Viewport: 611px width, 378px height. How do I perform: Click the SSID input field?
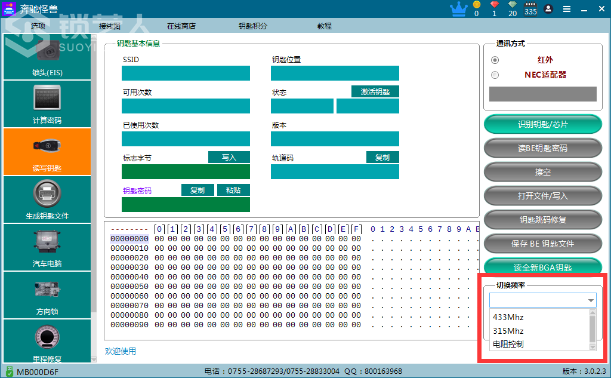pyautogui.click(x=186, y=73)
